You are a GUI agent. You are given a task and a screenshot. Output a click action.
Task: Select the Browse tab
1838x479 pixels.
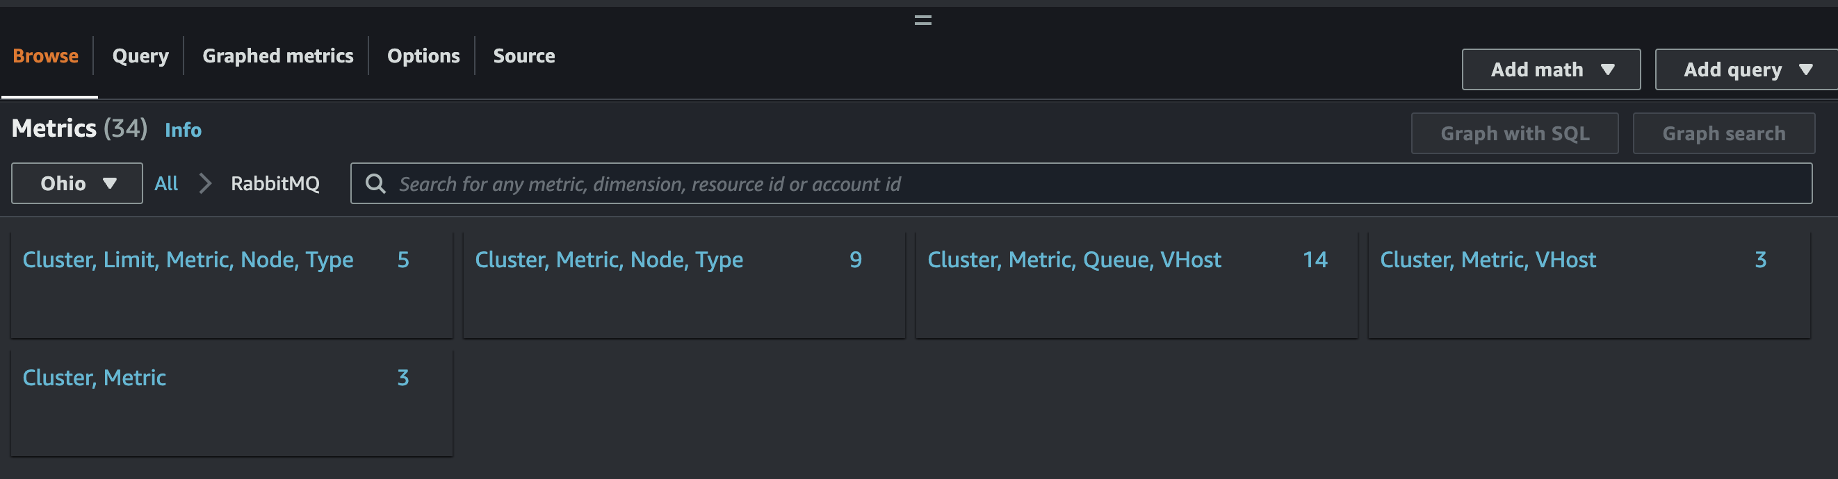tap(46, 56)
